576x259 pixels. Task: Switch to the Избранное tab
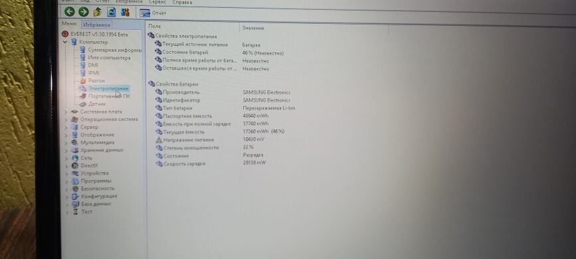pyautogui.click(x=96, y=25)
